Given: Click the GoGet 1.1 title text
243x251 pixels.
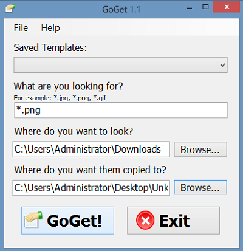Looking at the screenshot, I should pyautogui.click(x=121, y=9).
